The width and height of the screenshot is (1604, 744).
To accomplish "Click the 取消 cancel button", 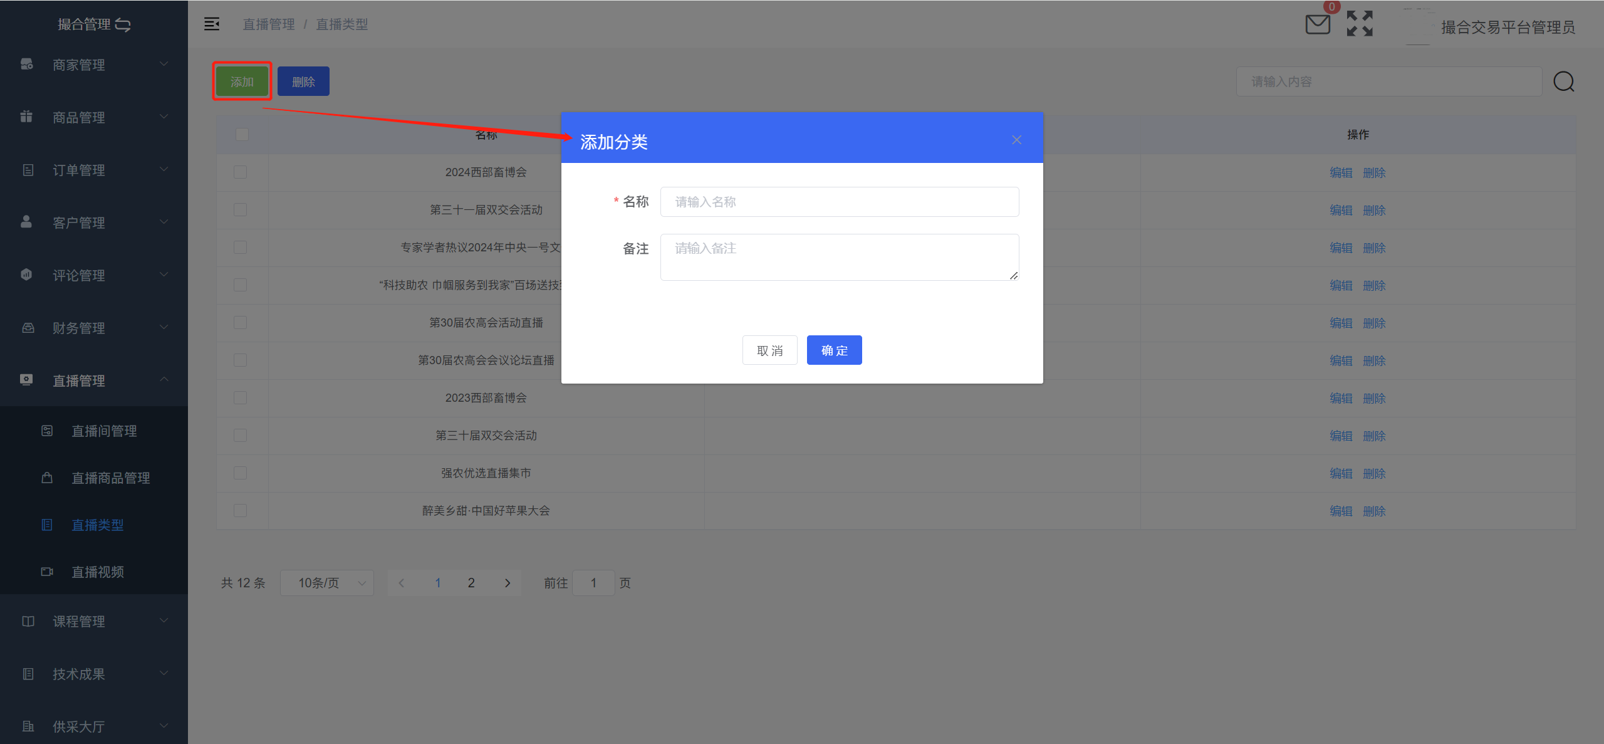I will click(769, 350).
